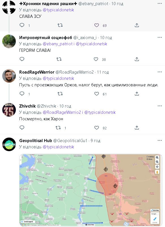Open Geopolitical Hub's attached map image
The width and height of the screenshot is (165, 227).
click(x=91, y=190)
